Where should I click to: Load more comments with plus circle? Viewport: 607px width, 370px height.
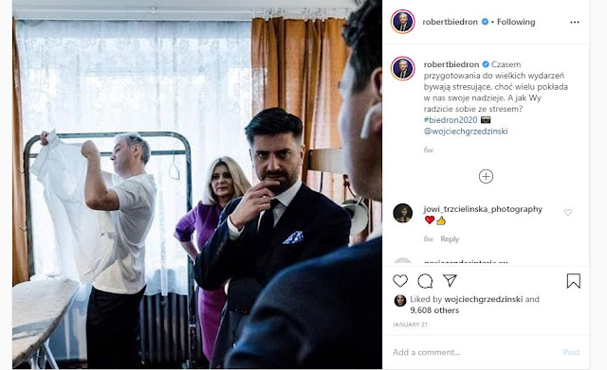point(486,177)
